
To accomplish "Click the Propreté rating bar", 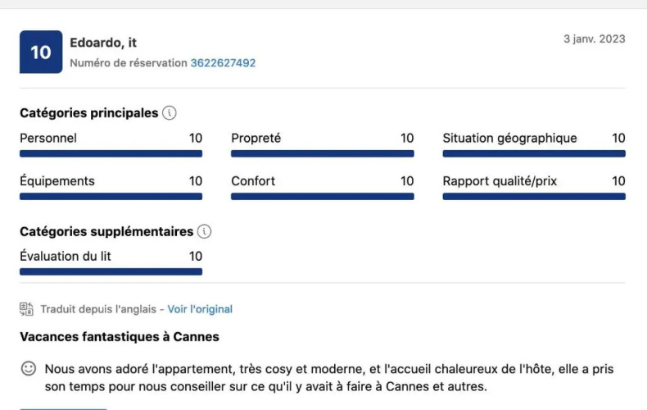I will tap(322, 153).
